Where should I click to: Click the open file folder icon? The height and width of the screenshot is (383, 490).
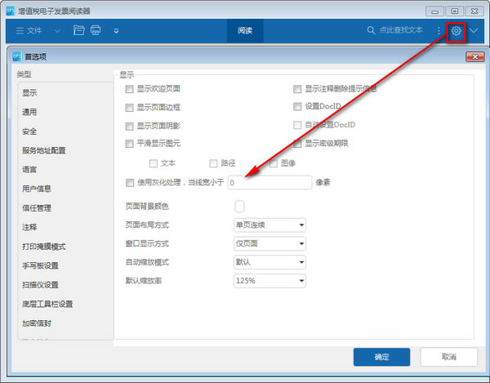(x=78, y=30)
